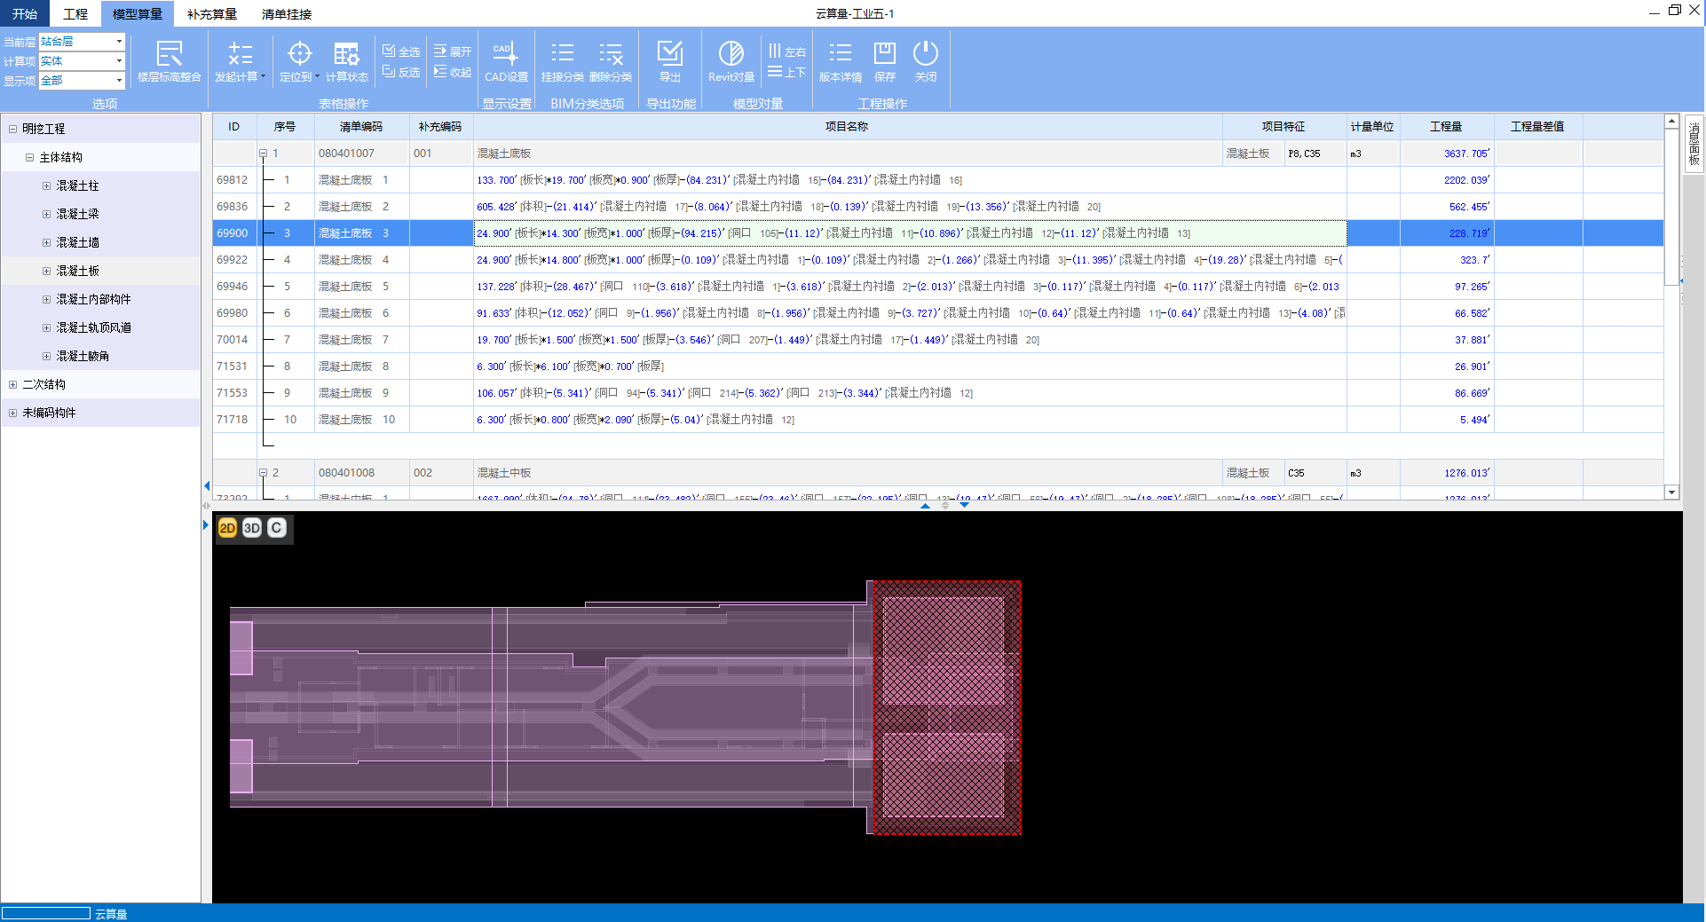
Task: Click the 挂接分类 icon
Action: tap(562, 60)
